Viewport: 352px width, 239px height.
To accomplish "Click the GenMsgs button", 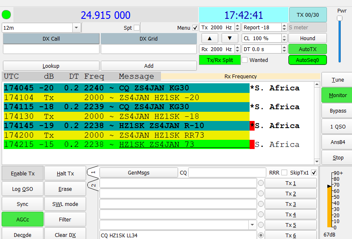I will point(138,173).
